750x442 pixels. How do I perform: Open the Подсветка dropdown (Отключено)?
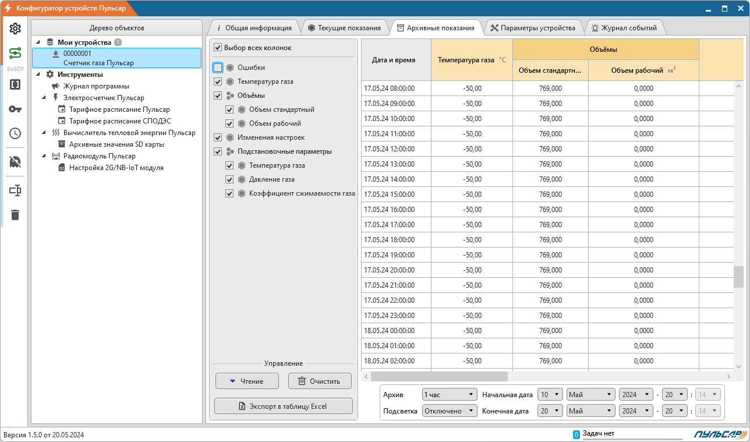[450, 411]
